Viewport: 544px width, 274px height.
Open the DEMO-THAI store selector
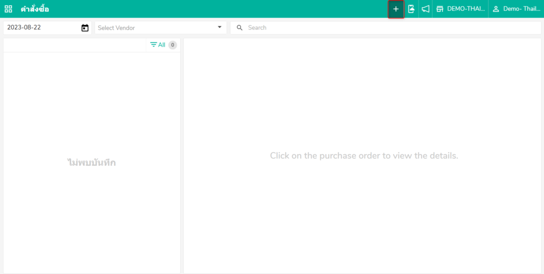[x=461, y=9]
